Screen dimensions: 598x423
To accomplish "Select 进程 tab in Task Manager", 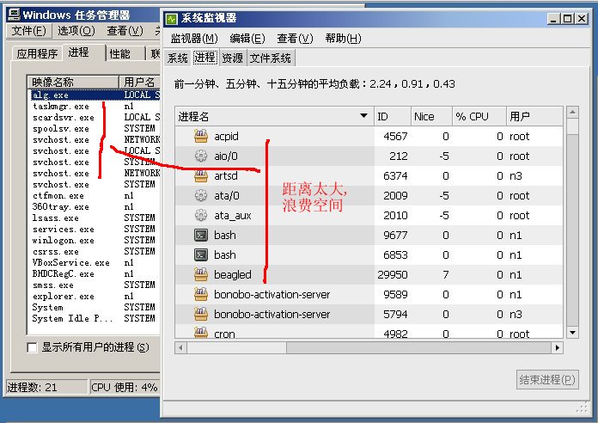I will [x=78, y=52].
